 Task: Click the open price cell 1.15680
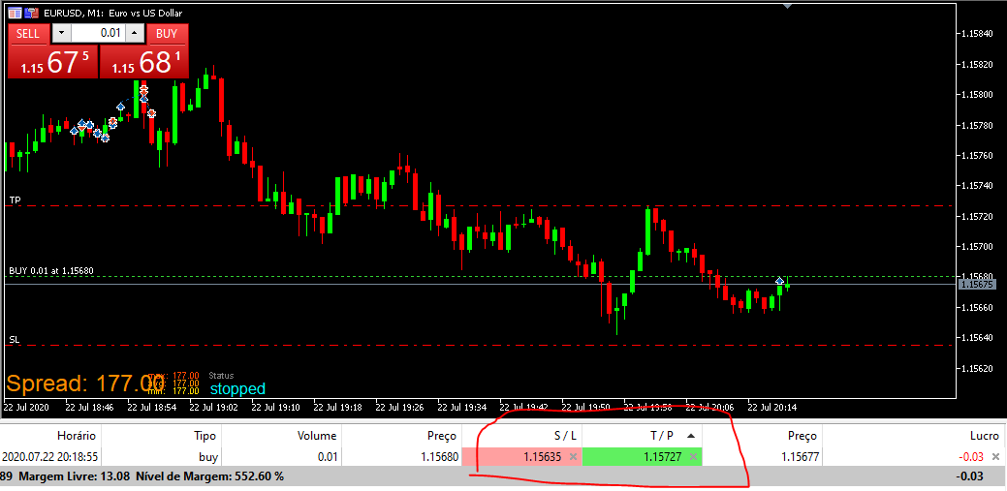click(x=440, y=457)
